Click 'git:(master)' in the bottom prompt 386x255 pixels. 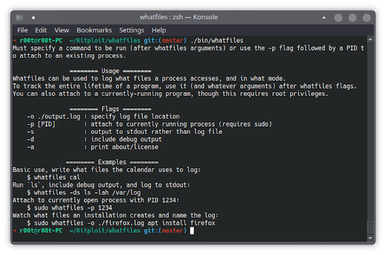pyautogui.click(x=165, y=231)
